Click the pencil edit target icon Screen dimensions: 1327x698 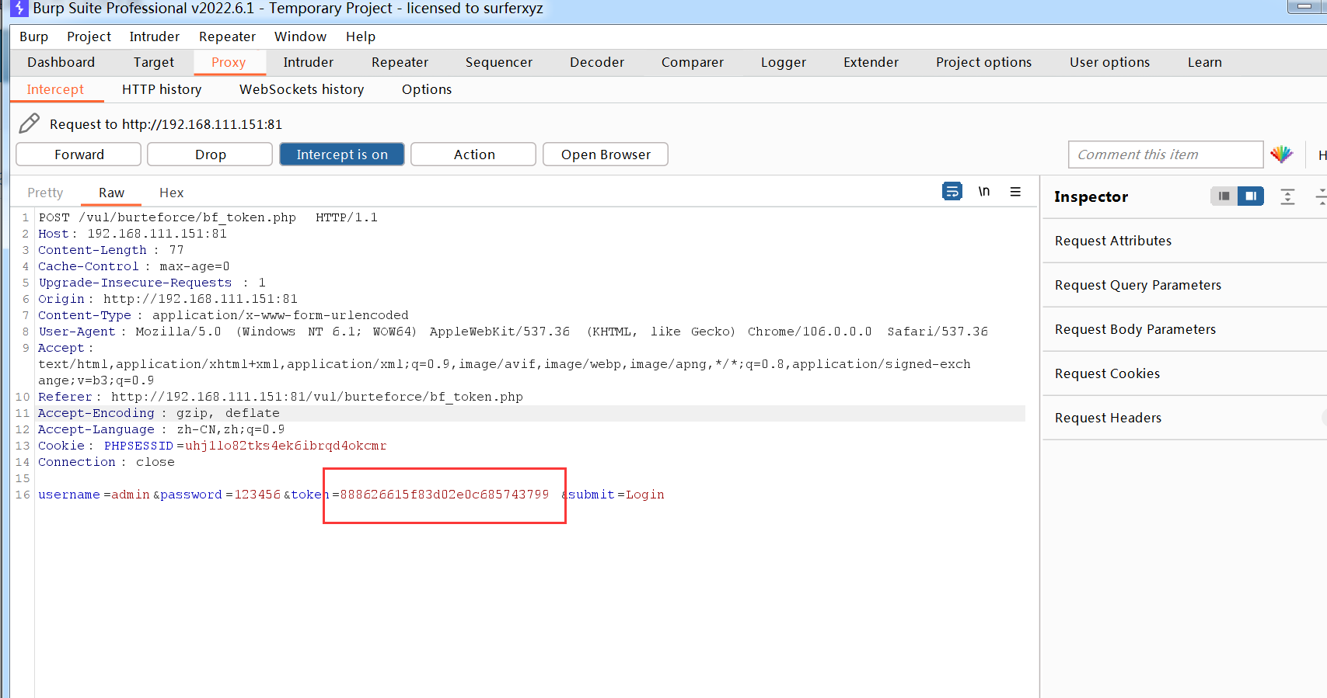pyautogui.click(x=29, y=123)
